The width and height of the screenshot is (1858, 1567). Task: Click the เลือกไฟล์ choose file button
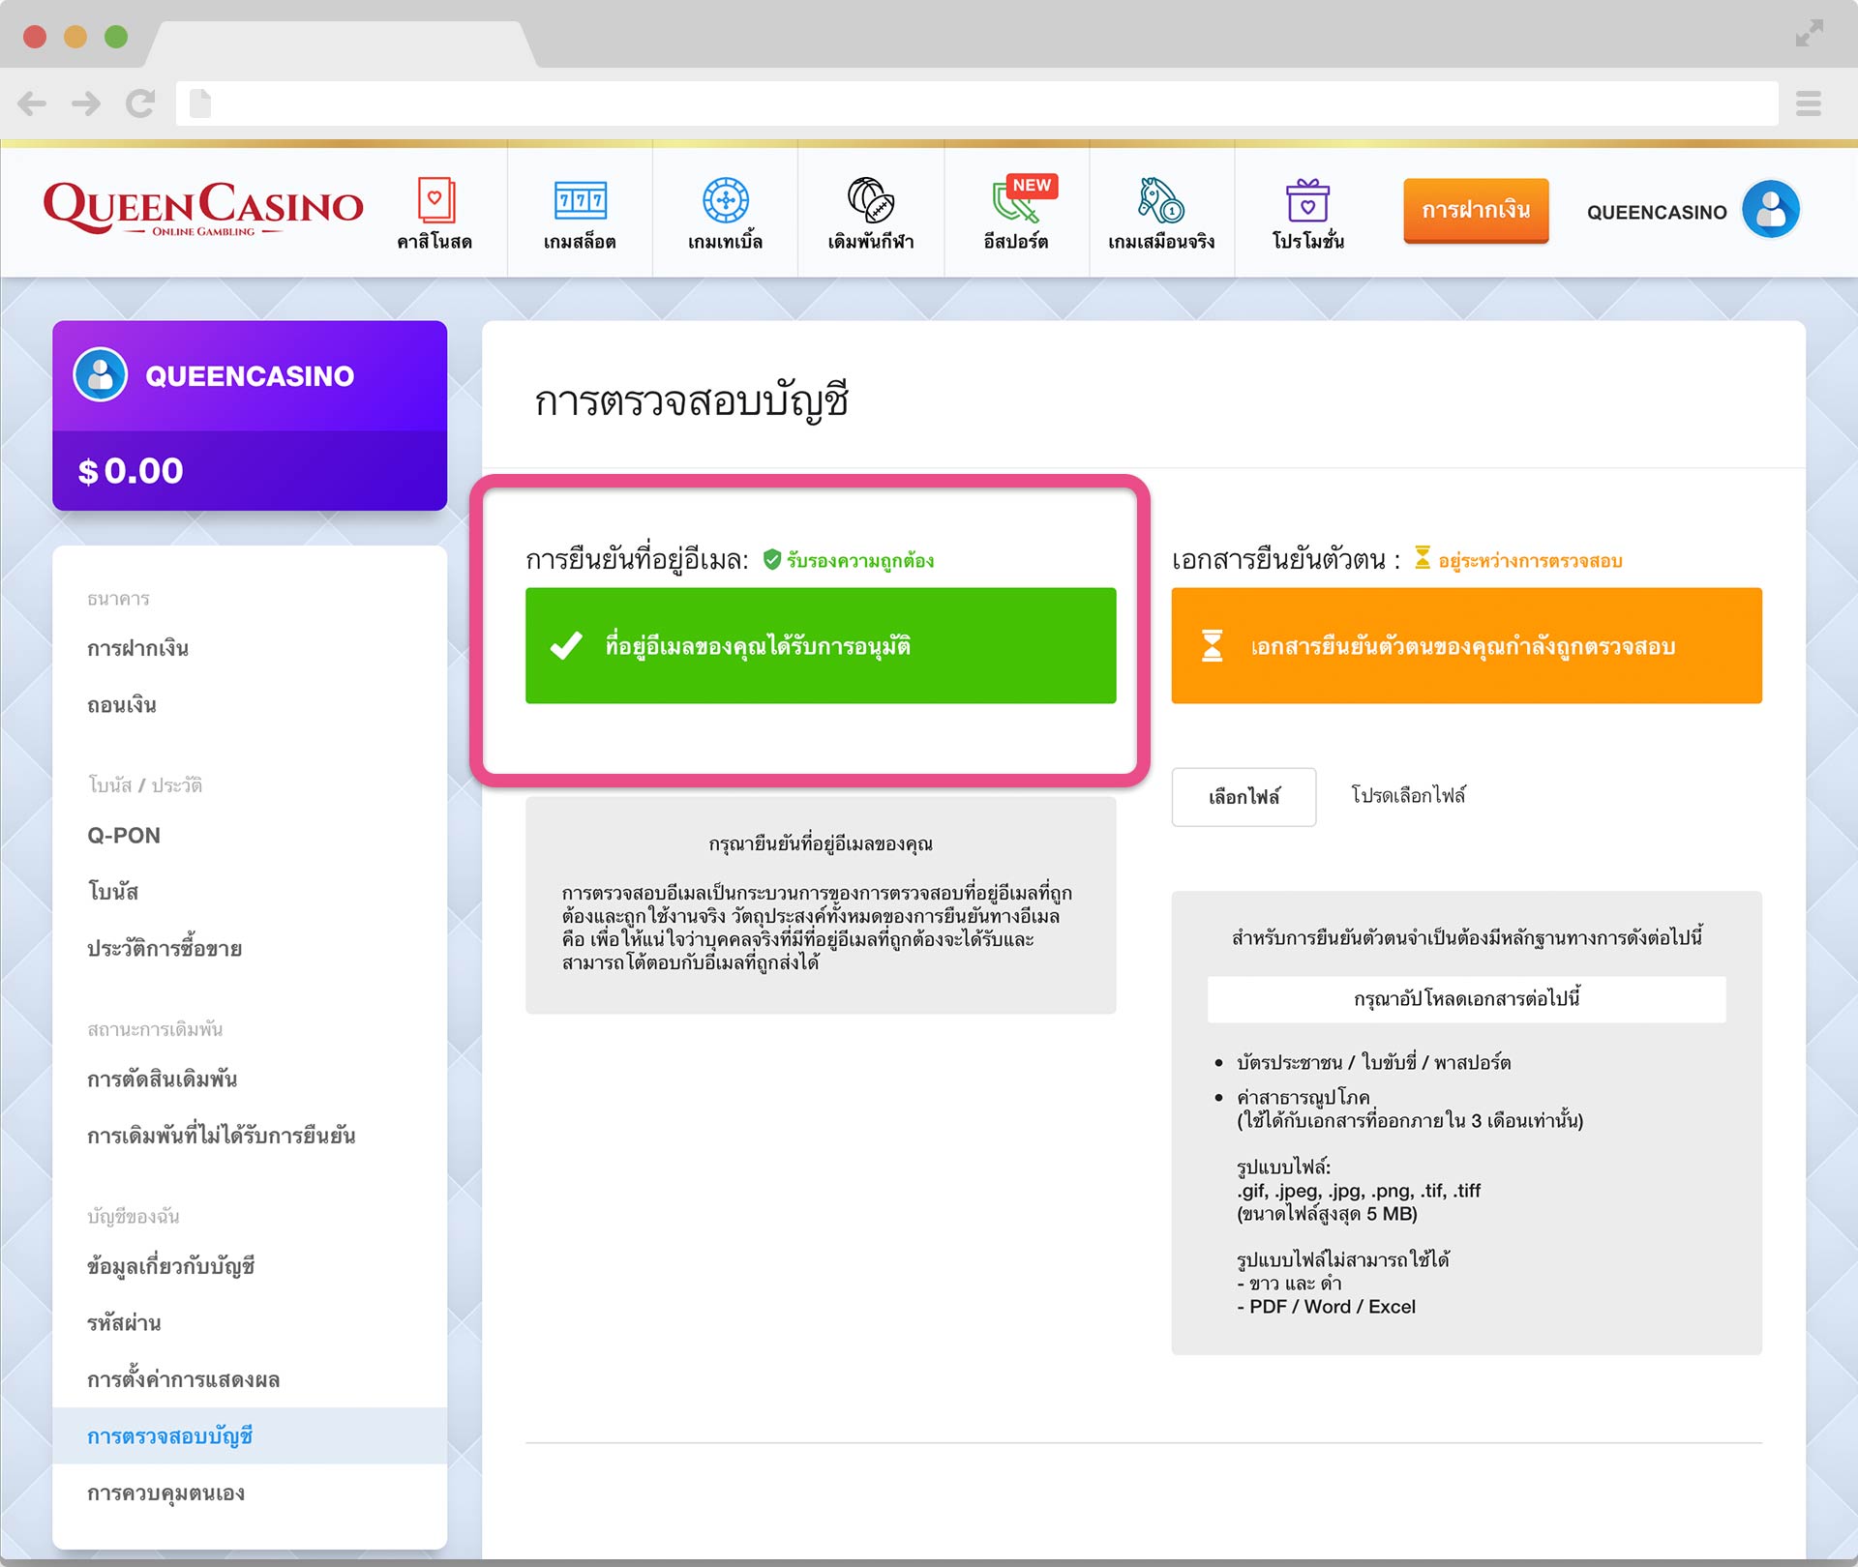[1244, 797]
